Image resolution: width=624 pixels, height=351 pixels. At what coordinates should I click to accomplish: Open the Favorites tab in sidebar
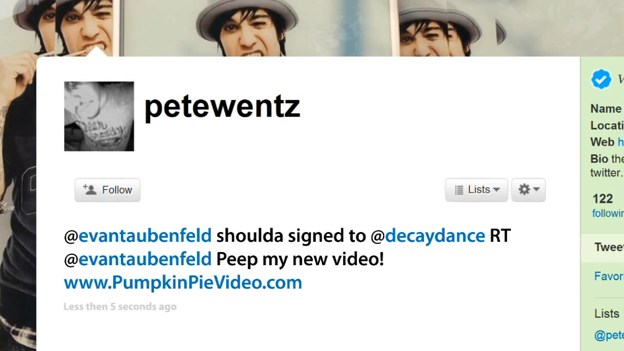(608, 276)
